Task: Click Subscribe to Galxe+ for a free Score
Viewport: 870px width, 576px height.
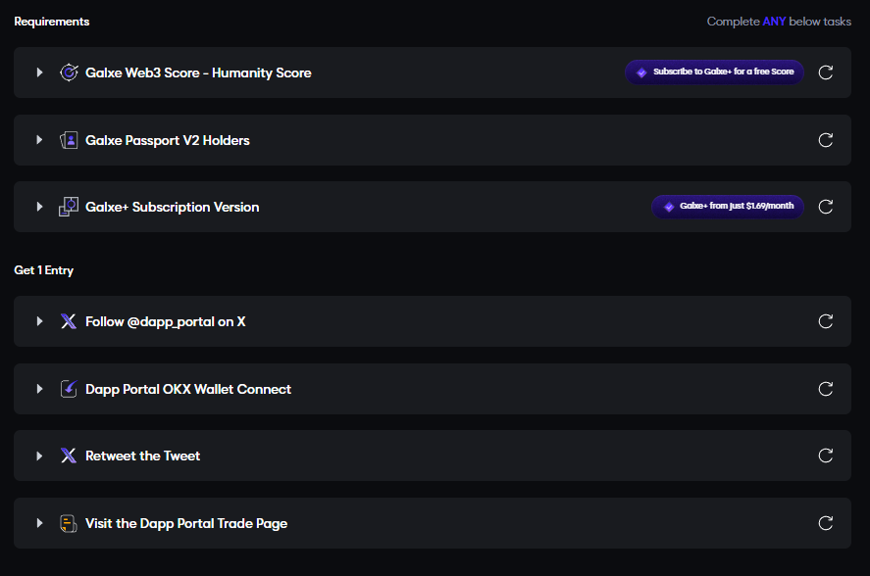Action: pyautogui.click(x=715, y=72)
